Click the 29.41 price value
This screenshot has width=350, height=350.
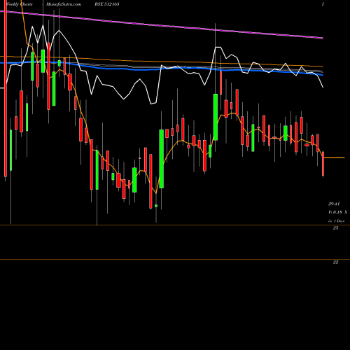coord(334,204)
